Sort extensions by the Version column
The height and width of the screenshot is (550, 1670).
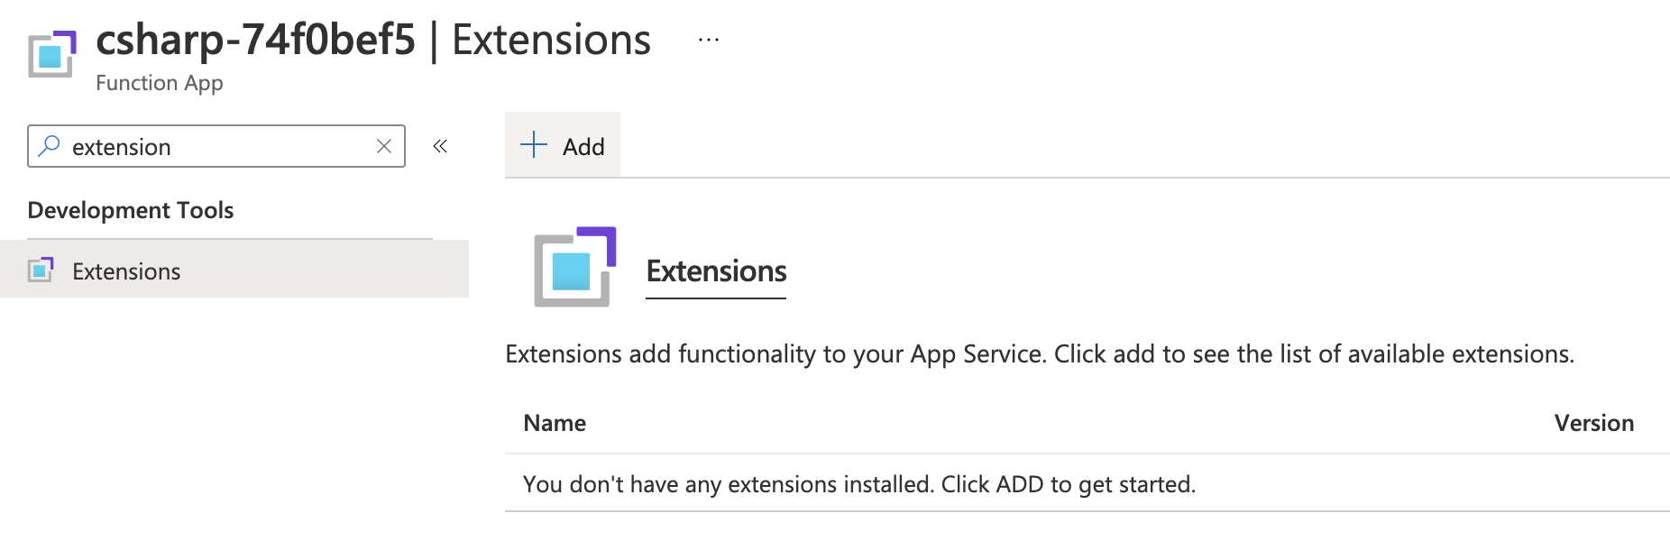pos(1593,422)
